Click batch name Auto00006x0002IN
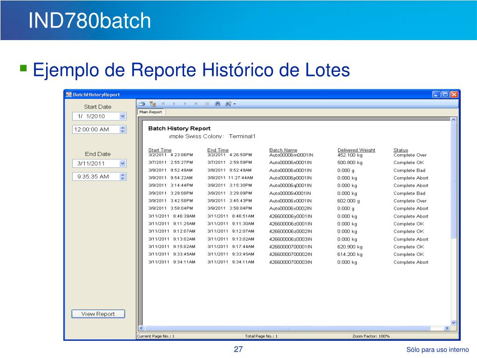477x358 pixels. [x=291, y=208]
